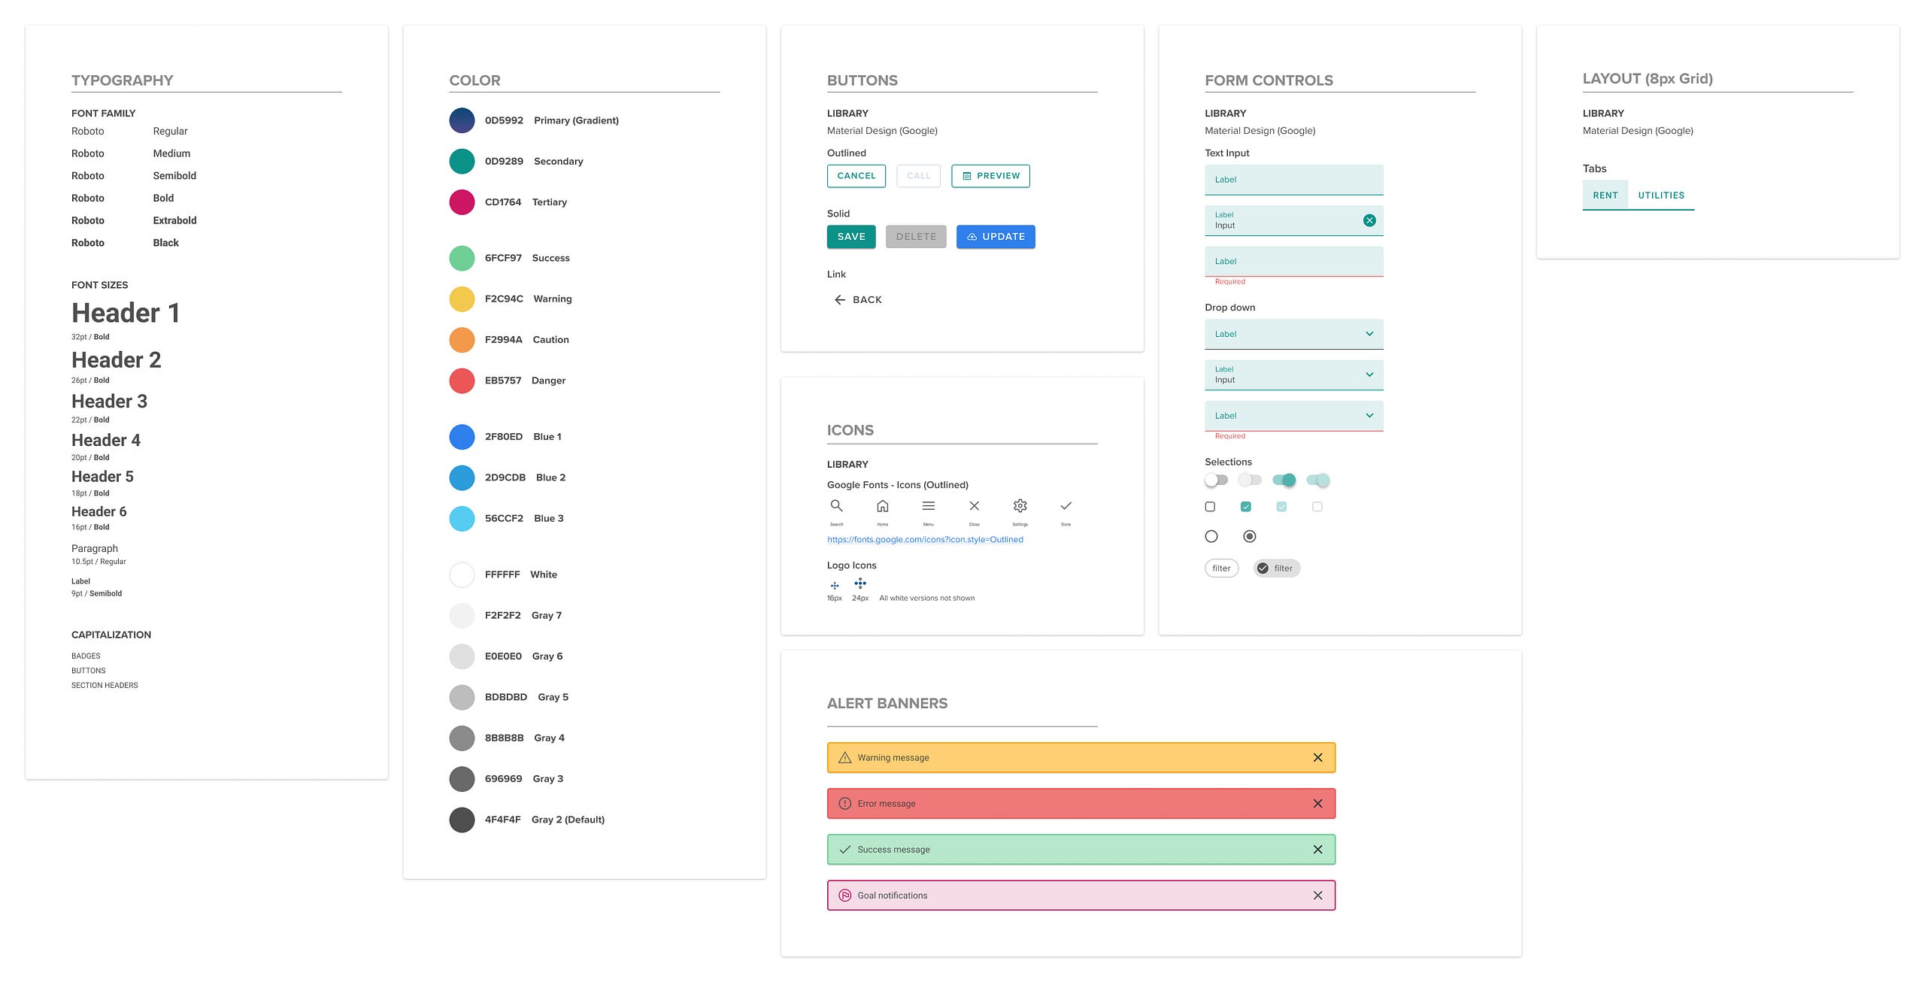
Task: Clear text input with circled X icon
Action: tap(1369, 220)
